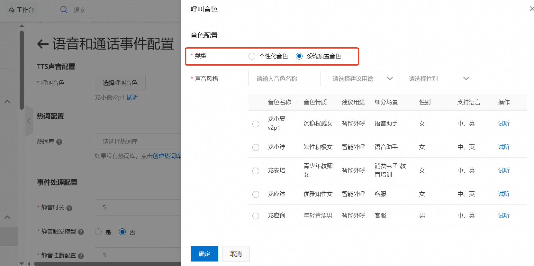This screenshot has height=266, width=534.
Task: Preview 龙小淳 with 试听 link
Action: click(504, 147)
